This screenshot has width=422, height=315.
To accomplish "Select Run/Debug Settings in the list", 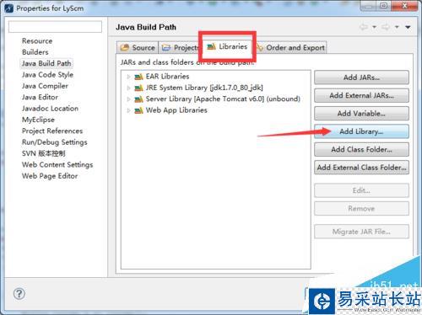I will (55, 142).
